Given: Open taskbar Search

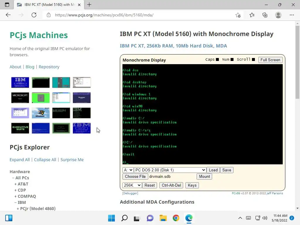Looking at the screenshot, I should pyautogui.click(x=124, y=218).
